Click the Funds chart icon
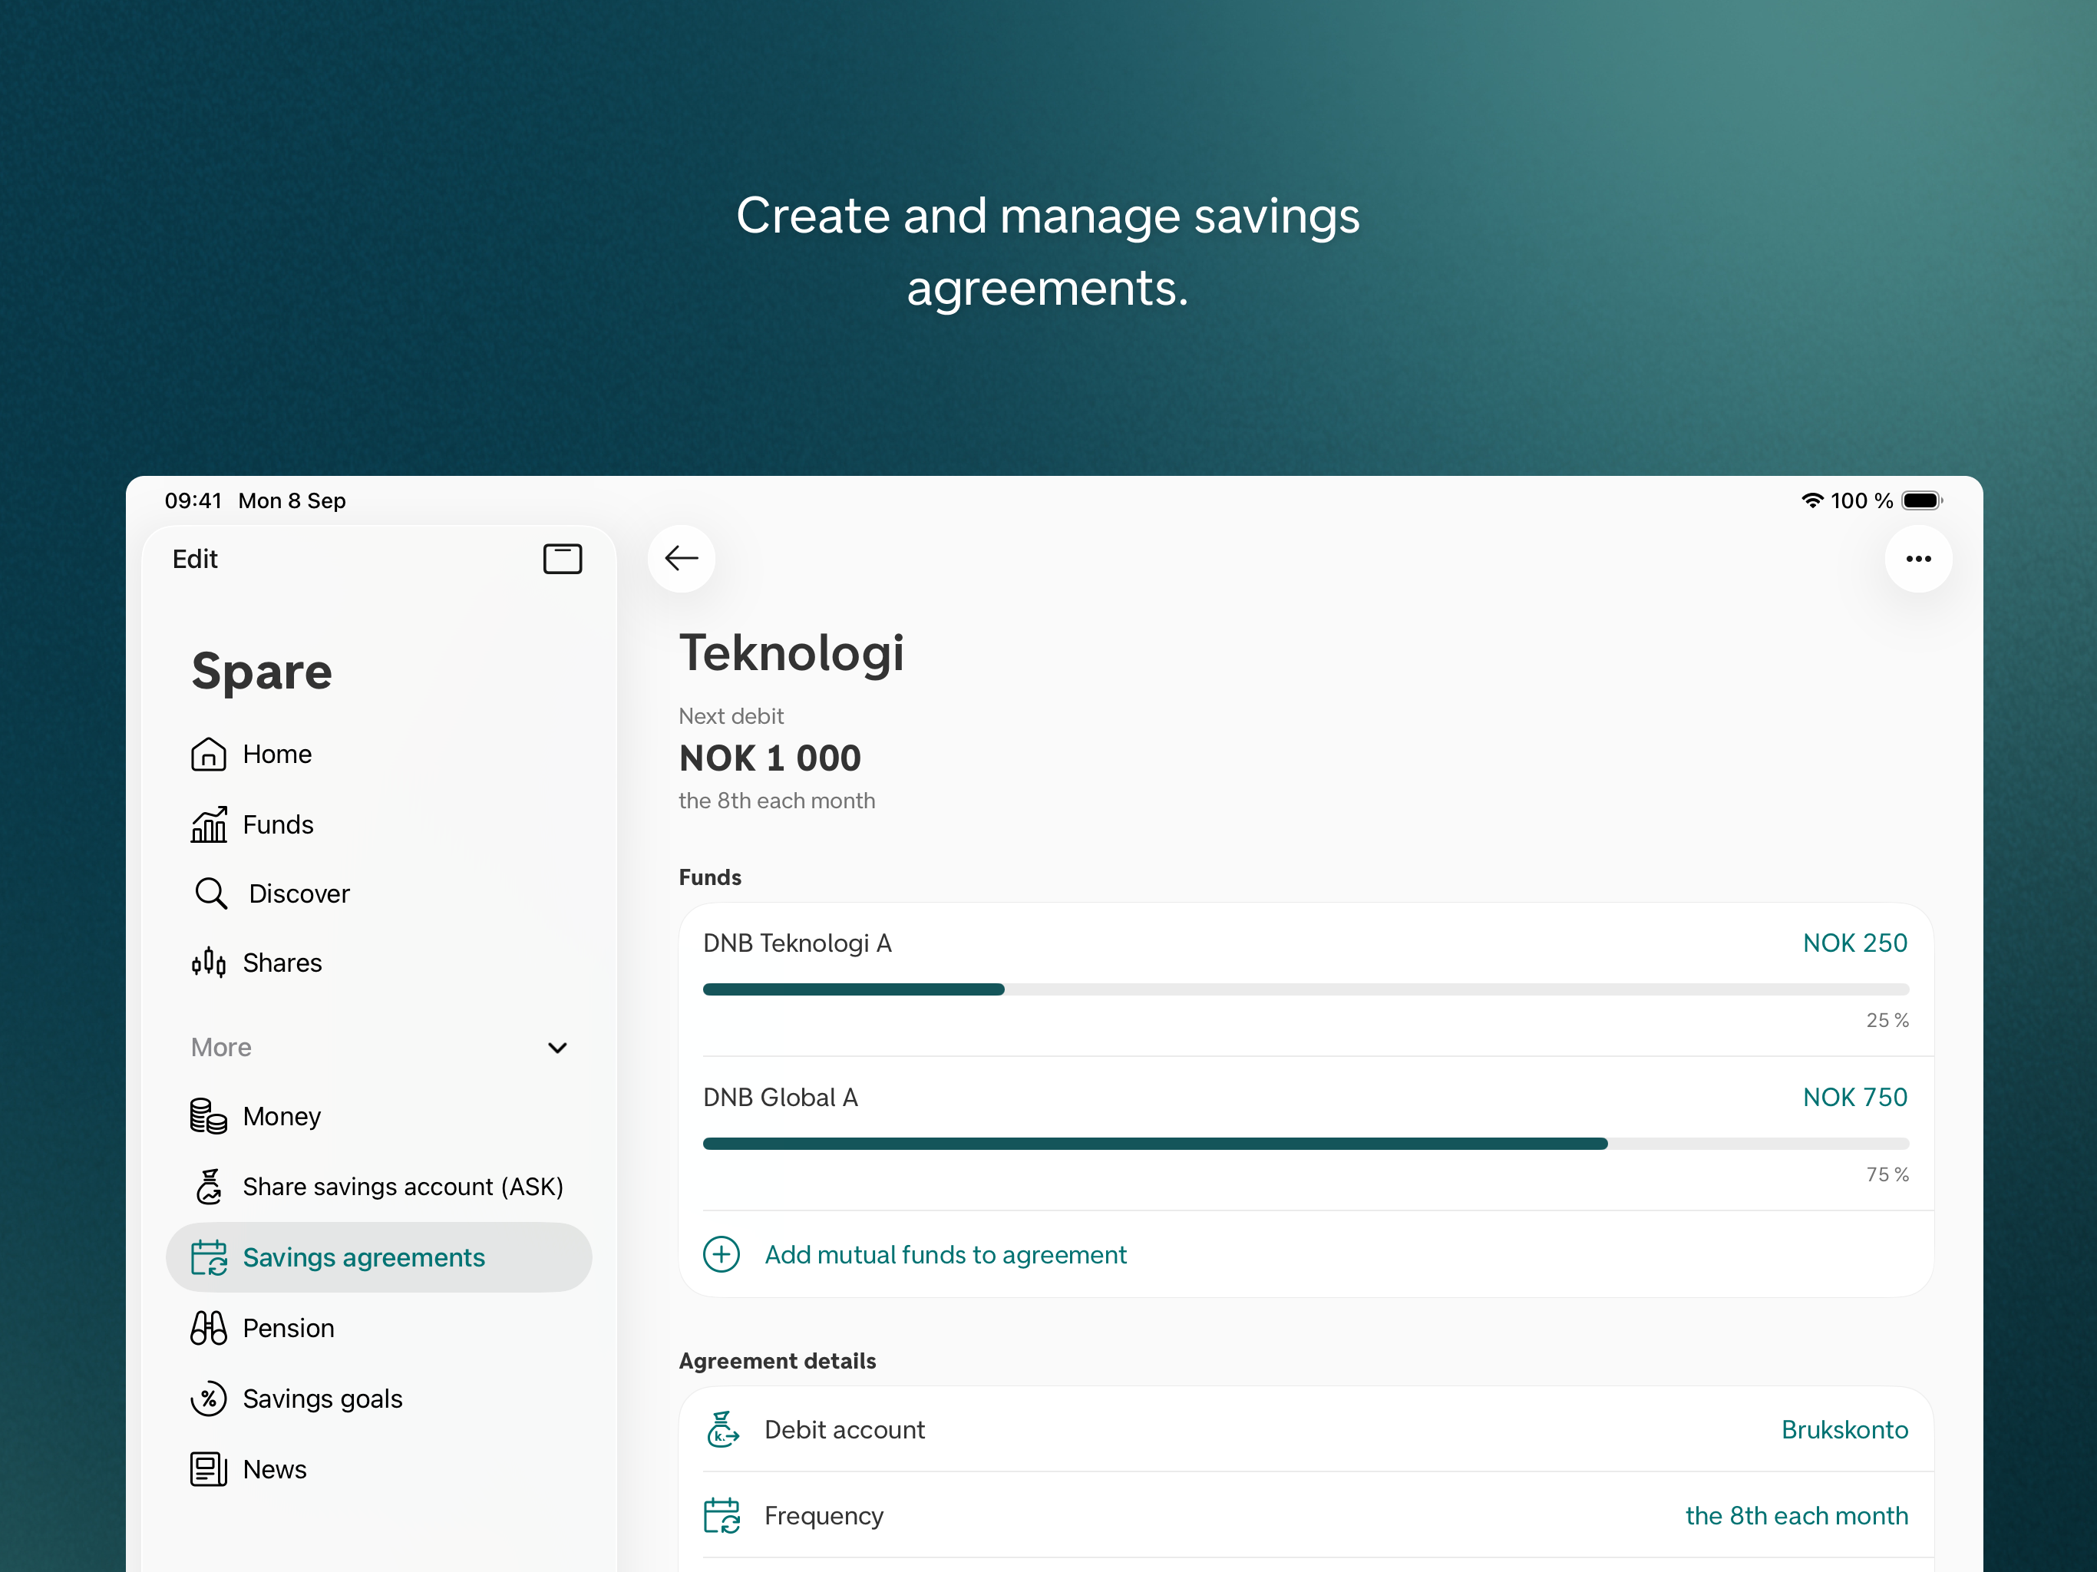The image size is (2097, 1572). [x=209, y=824]
